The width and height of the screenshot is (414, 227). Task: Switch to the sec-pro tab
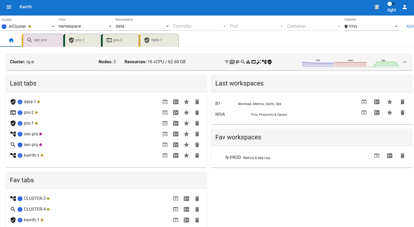[43, 40]
